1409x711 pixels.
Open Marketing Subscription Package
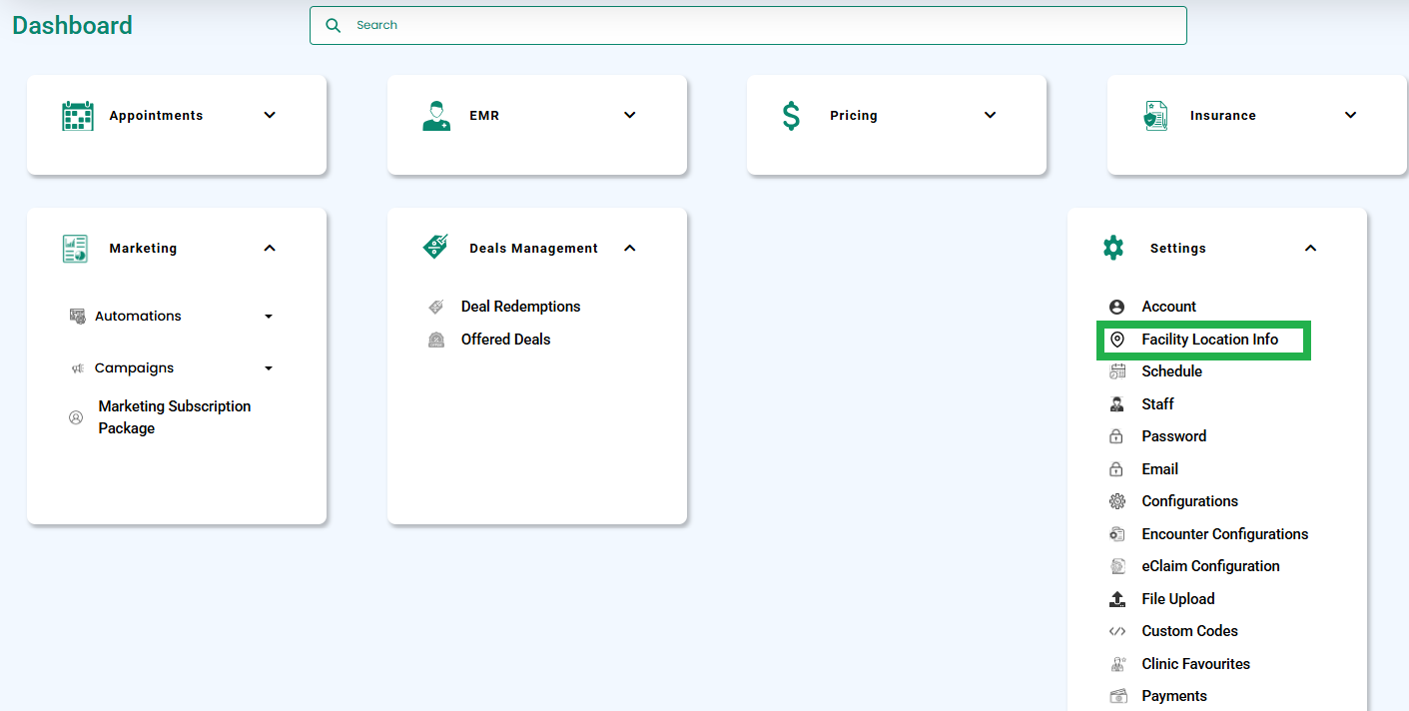[x=175, y=417]
